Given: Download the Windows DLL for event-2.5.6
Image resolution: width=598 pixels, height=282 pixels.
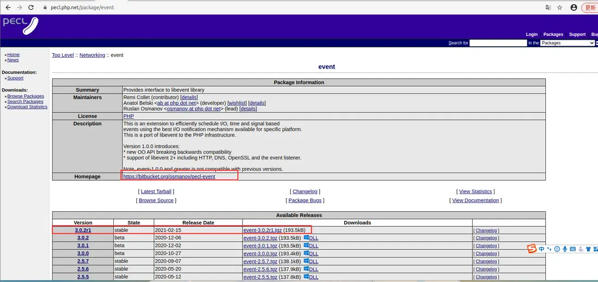Looking at the screenshot, I should 311,269.
